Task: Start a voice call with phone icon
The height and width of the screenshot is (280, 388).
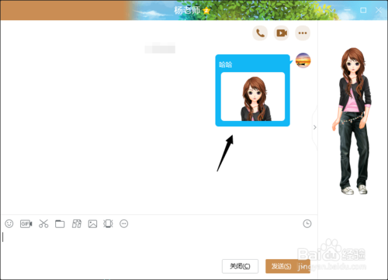Action: (260, 33)
